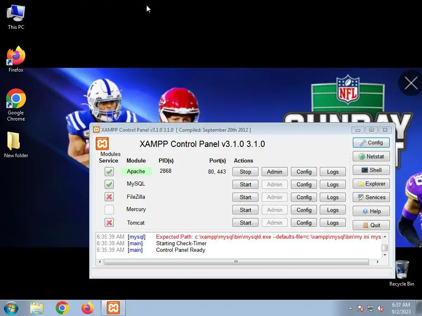Maximize the XAMPP Control Panel window
The image size is (422, 316).
coord(371,130)
